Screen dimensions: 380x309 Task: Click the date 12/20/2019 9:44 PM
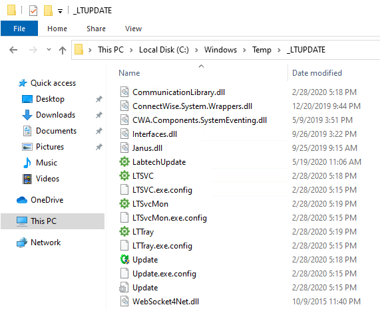[326, 106]
